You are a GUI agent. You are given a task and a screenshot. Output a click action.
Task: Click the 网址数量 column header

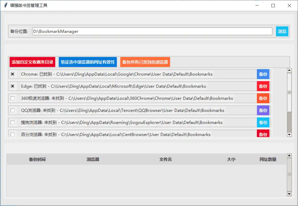pos(268,159)
